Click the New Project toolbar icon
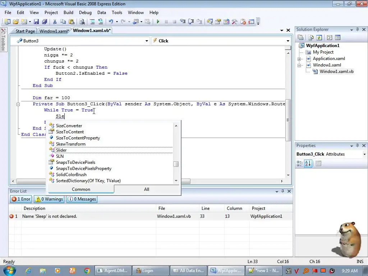 (x=7, y=22)
